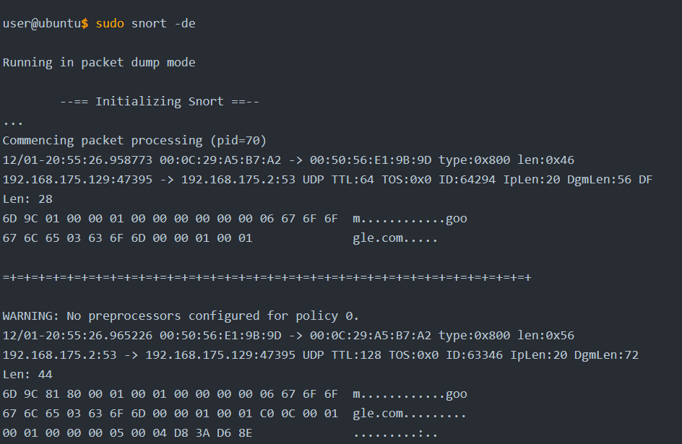Viewport: 682px width, 444px height.
Task: Click source MAC 00:0C:29:A5:B7:A2 in first packet
Action: tap(220, 160)
